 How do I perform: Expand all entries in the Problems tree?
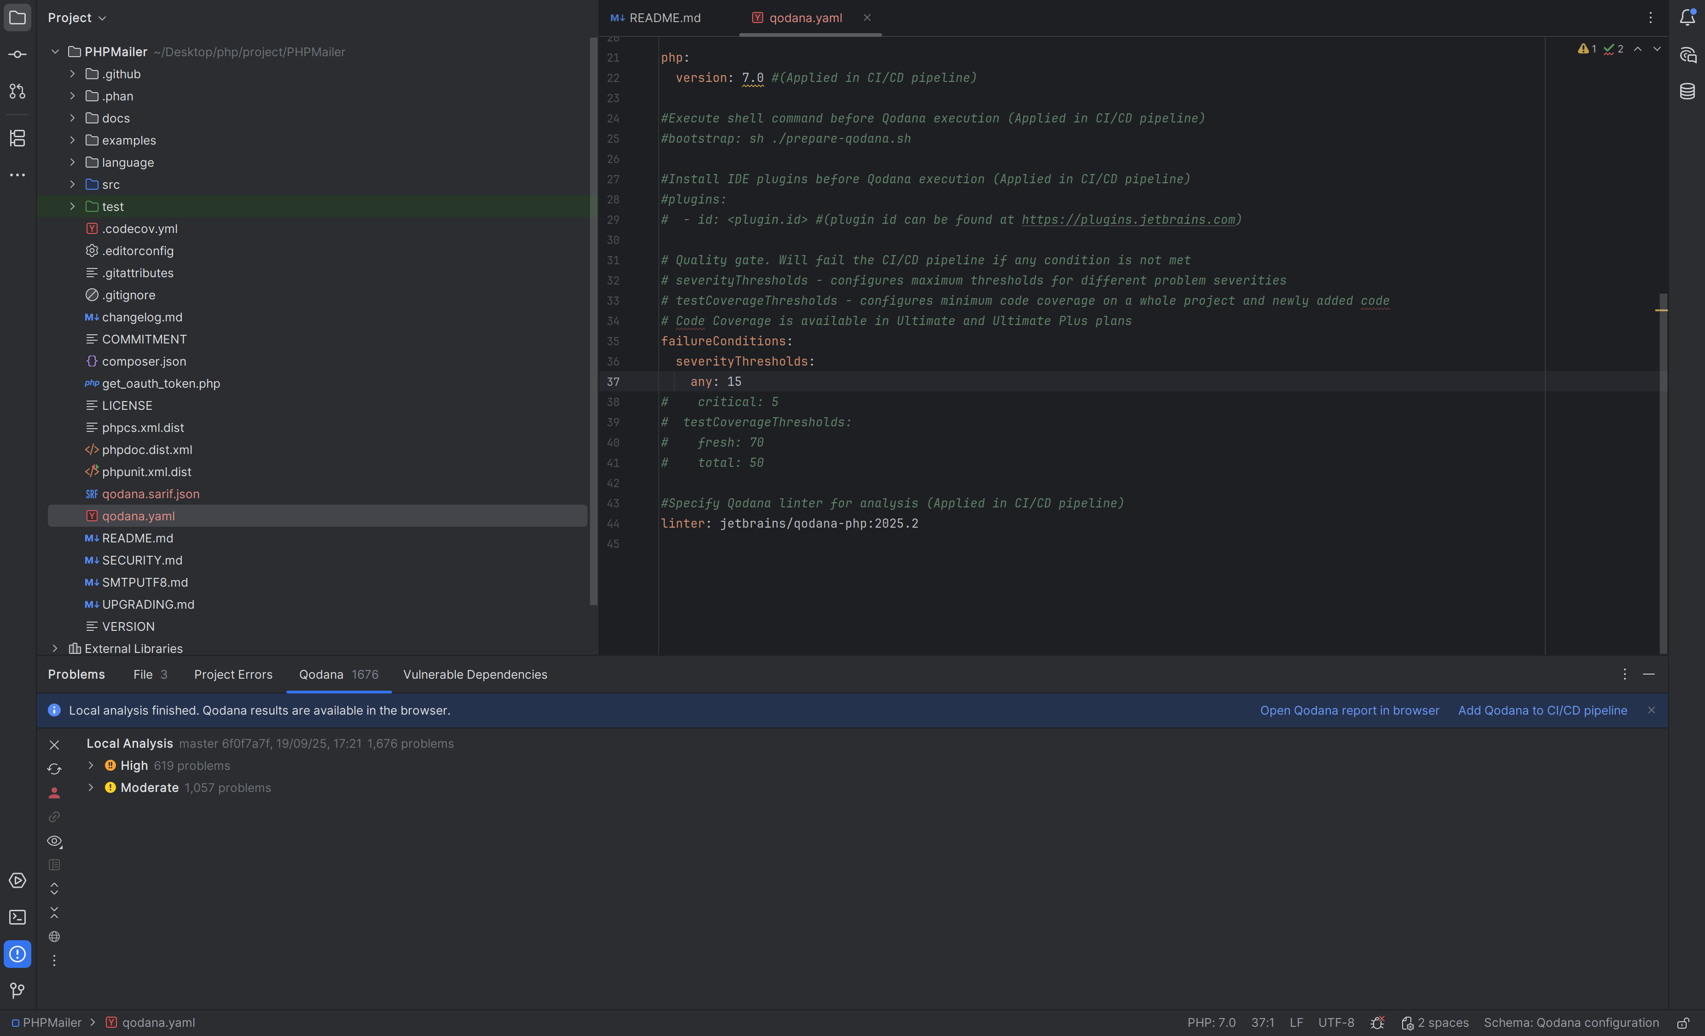54,889
